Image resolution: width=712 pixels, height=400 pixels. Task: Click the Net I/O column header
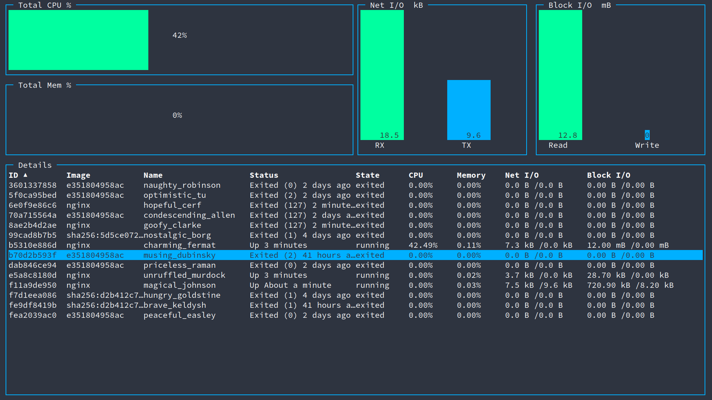click(x=521, y=175)
